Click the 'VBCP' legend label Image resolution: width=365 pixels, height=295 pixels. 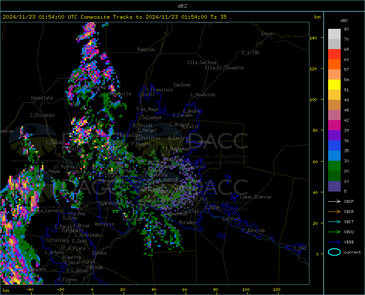point(349,202)
